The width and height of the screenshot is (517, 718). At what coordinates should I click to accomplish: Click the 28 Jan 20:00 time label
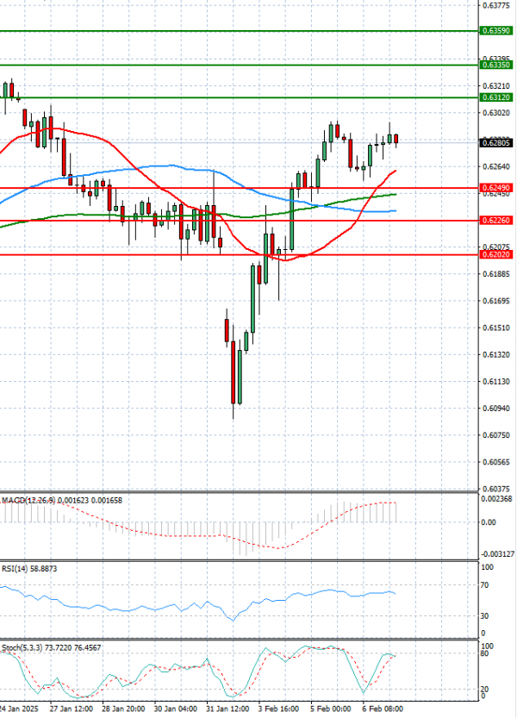[x=123, y=709]
